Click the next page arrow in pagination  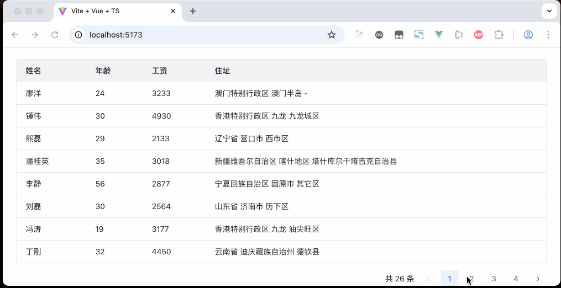tap(538, 279)
